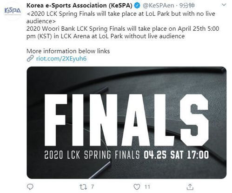View the large FINALS banner image

click(x=126, y=123)
